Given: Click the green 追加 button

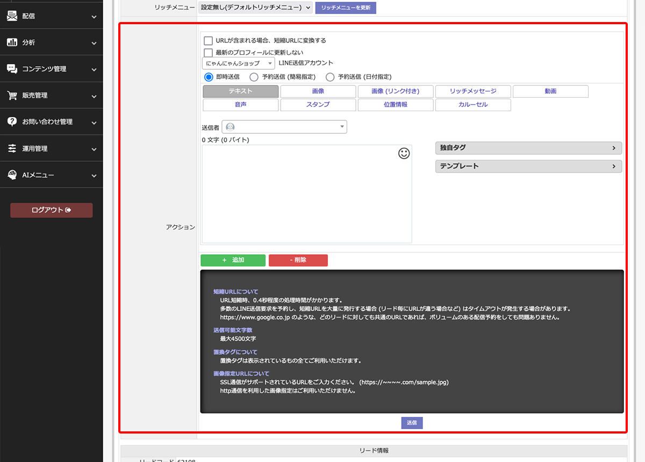Looking at the screenshot, I should [233, 260].
